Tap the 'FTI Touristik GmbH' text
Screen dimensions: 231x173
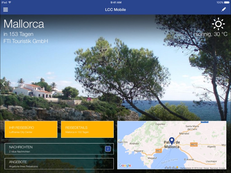click(x=26, y=41)
